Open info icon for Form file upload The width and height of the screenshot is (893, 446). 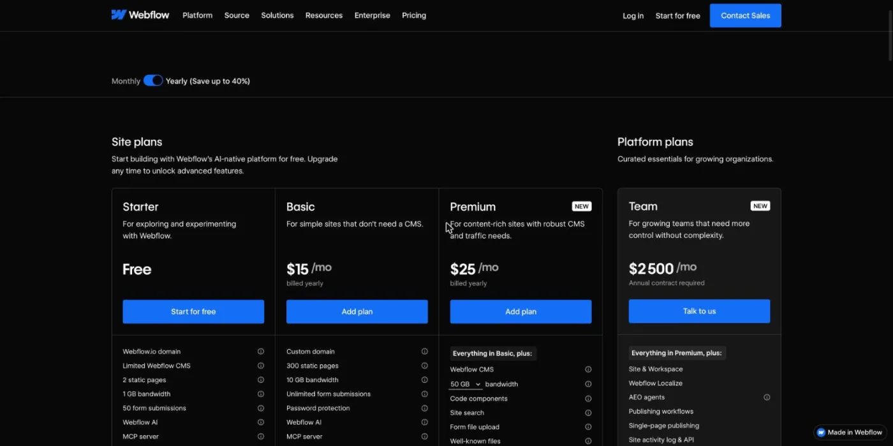(588, 427)
